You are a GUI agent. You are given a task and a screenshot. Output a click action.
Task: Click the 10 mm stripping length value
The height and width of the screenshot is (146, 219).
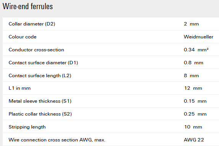click(193, 127)
